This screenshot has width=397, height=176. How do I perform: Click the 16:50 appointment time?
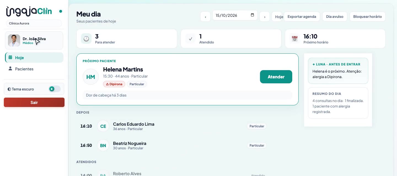86,145
